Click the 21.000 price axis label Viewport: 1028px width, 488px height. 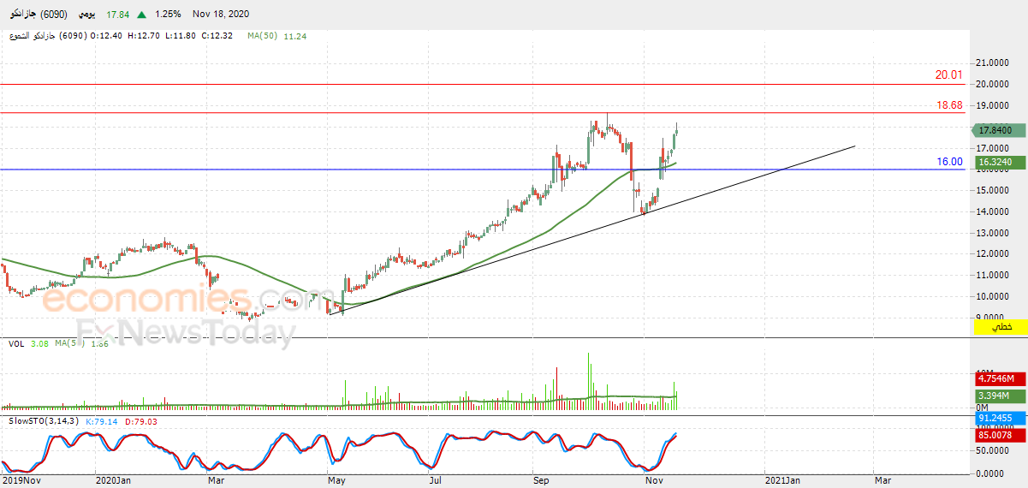(993, 63)
